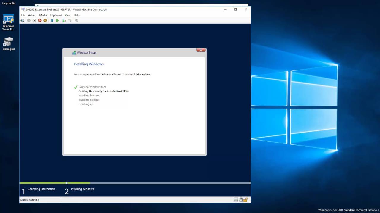
Task: Click the 'Copying Windows files' step text
Action: (x=92, y=87)
